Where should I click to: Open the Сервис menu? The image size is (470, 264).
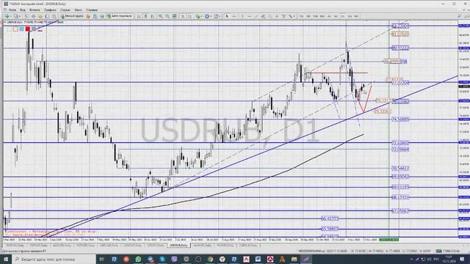pyautogui.click(x=65, y=10)
